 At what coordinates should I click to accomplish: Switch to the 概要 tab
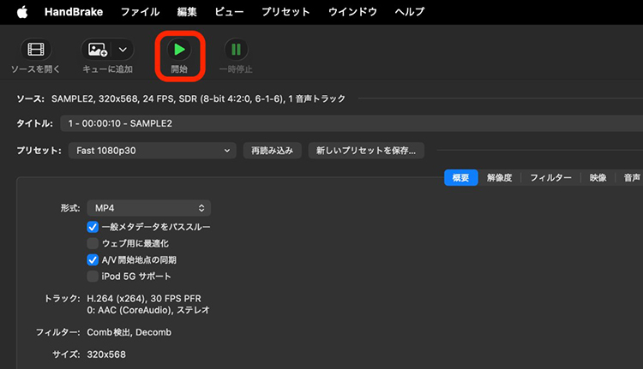click(x=461, y=178)
